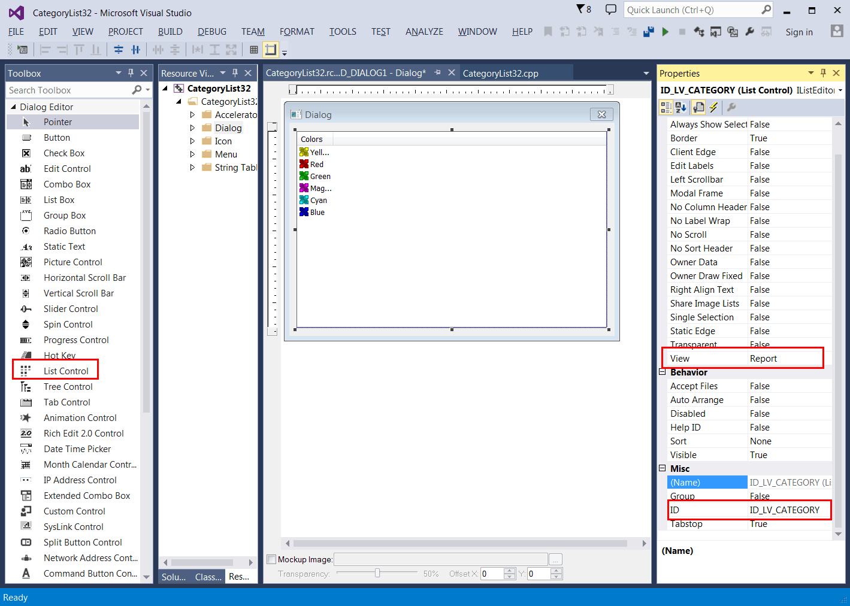Pin the Toolbox panel with auto-hide icon

pos(131,73)
